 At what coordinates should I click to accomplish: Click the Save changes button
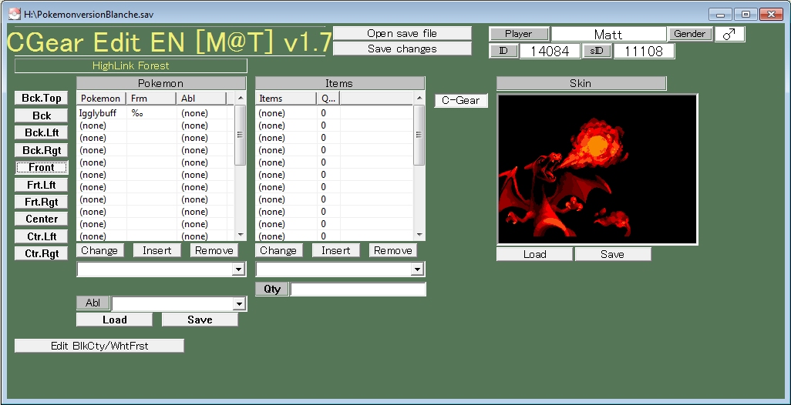pyautogui.click(x=402, y=49)
